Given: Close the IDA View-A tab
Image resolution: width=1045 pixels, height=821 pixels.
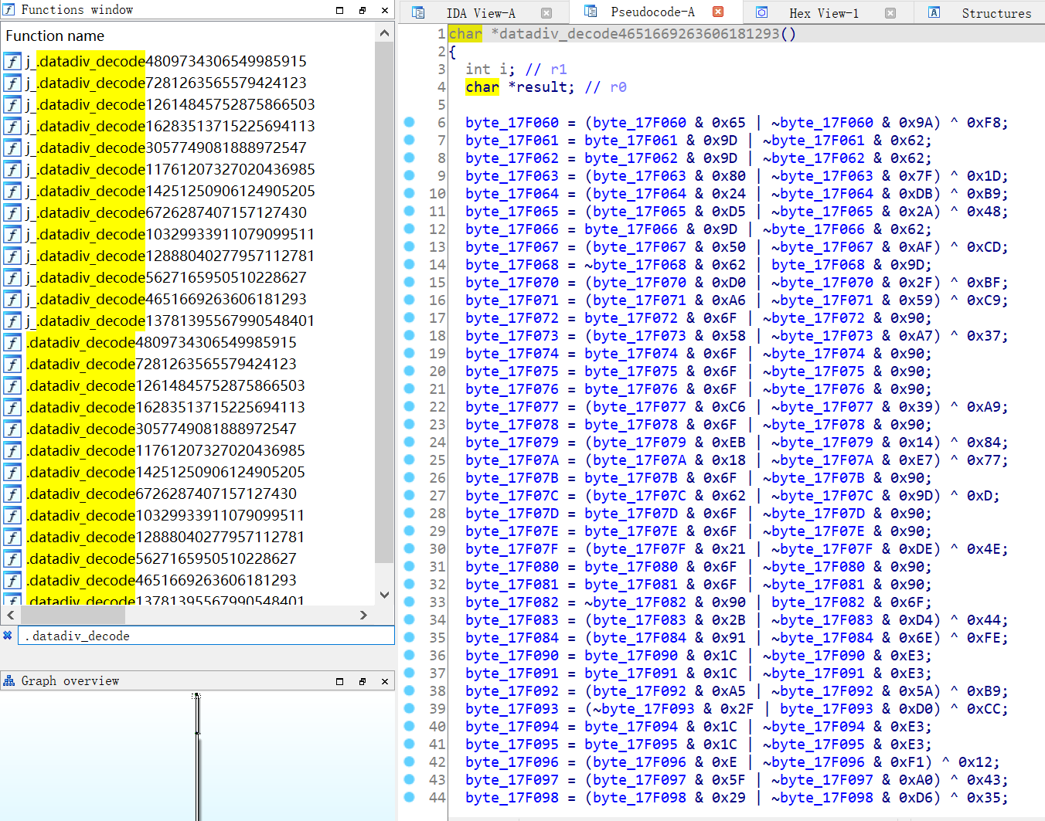Looking at the screenshot, I should click(x=546, y=13).
